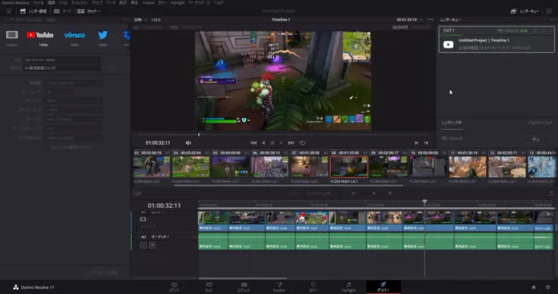Stop the render with the stop button
558x294 pixels.
pos(536,138)
